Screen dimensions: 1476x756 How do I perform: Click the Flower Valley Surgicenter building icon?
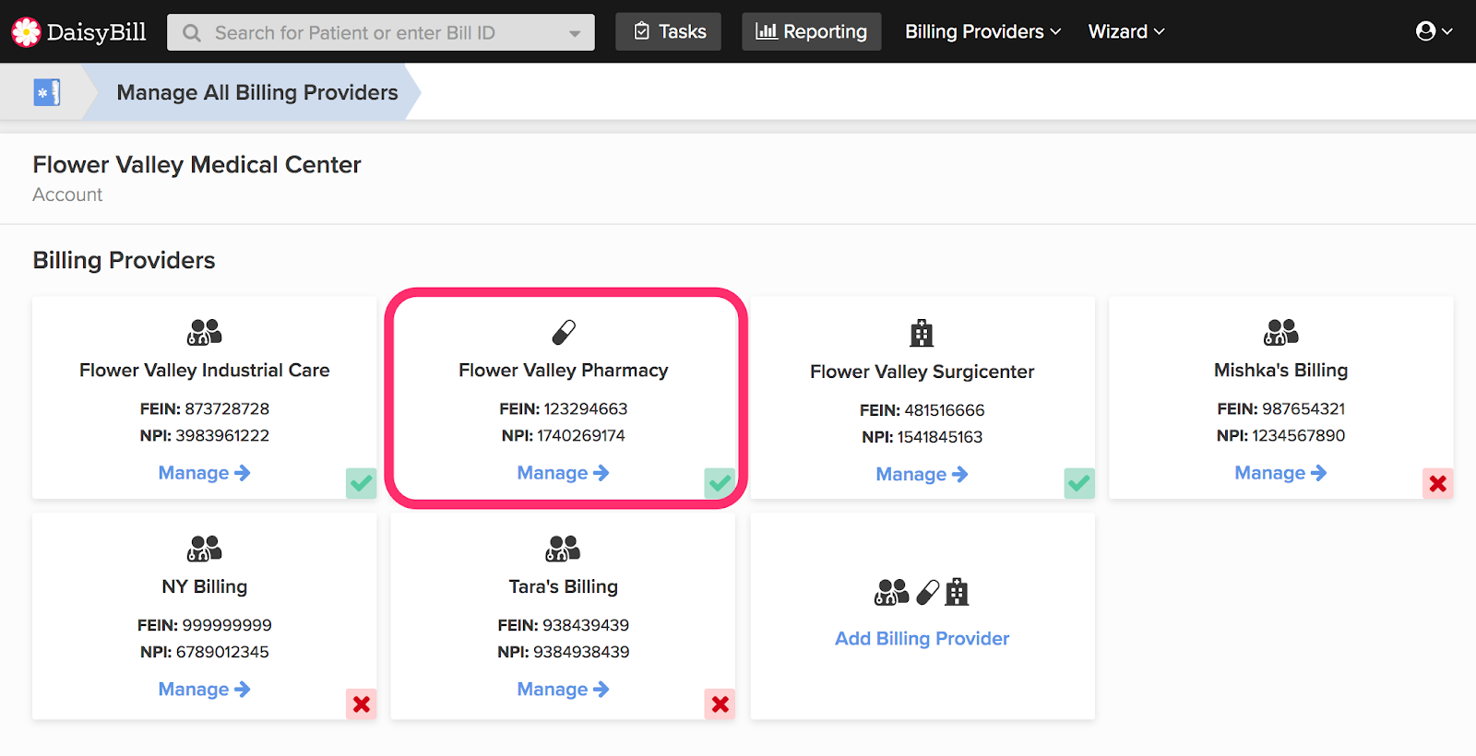922,333
